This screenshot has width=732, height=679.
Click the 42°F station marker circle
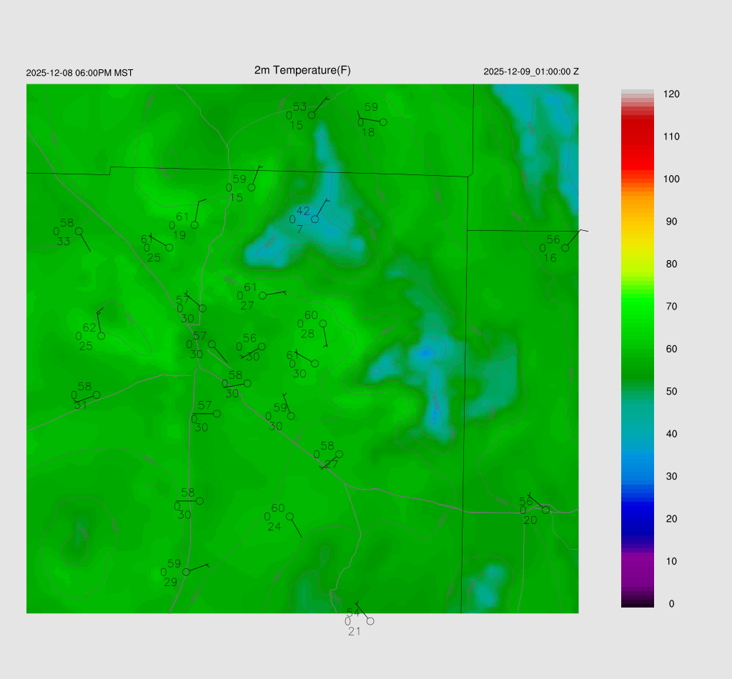click(315, 219)
